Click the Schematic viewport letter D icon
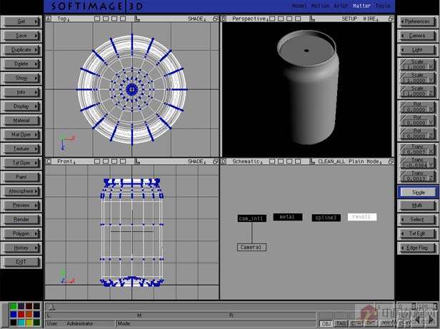 click(x=224, y=161)
